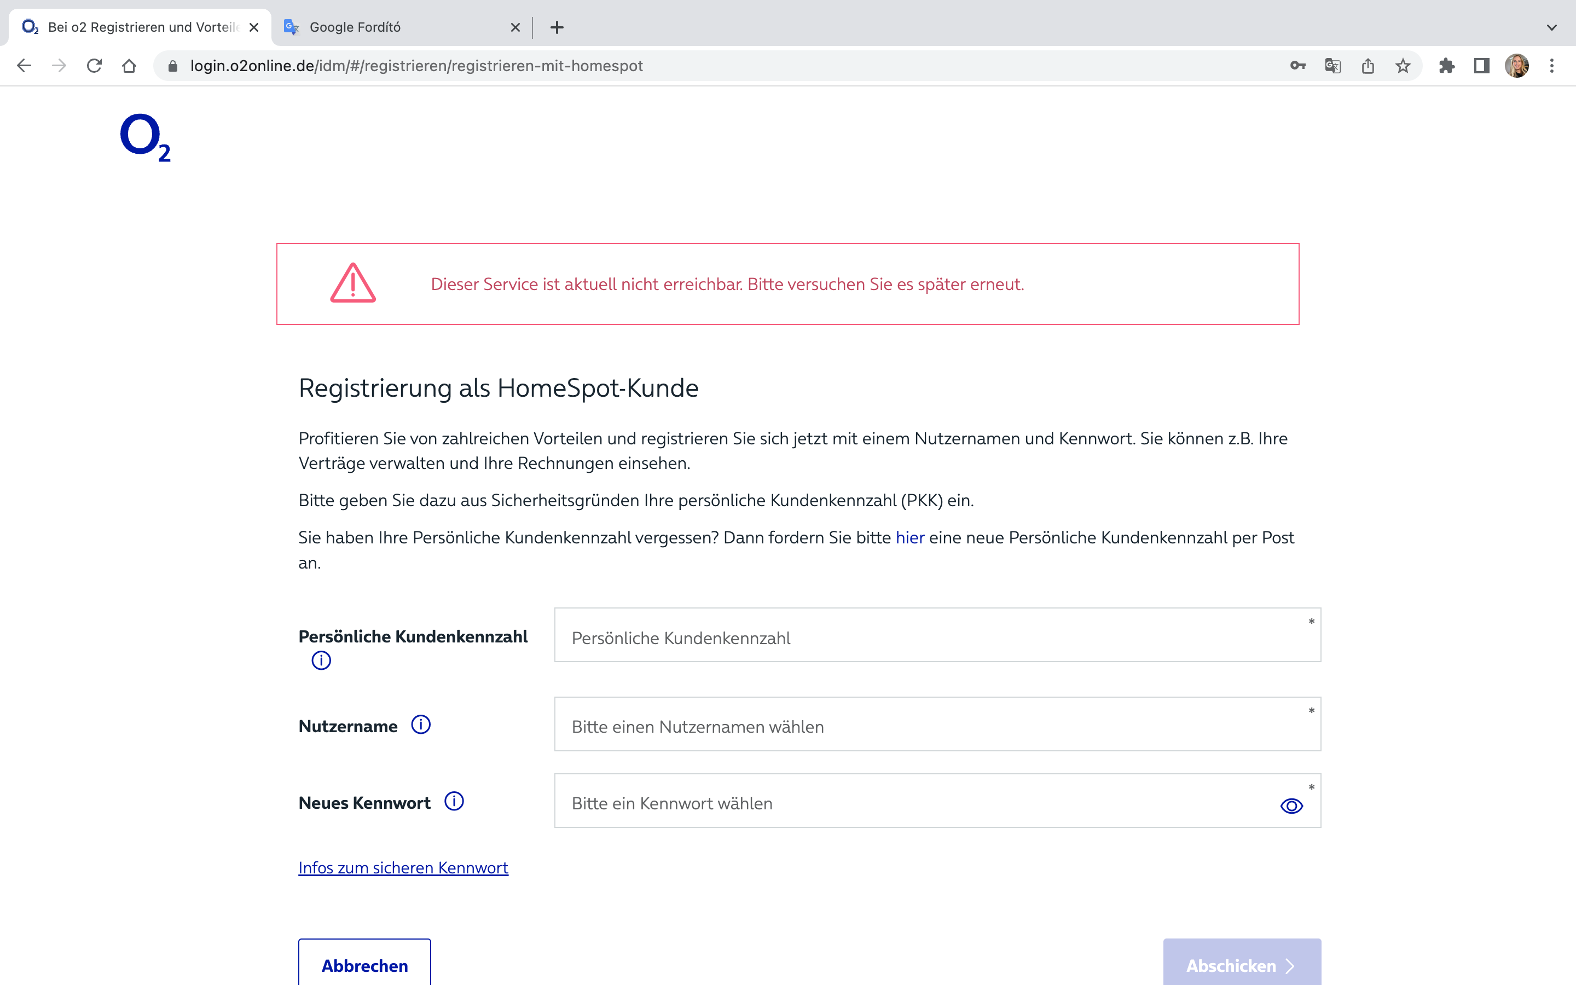Click the browser address bar URL
Viewport: 1576px width, 985px height.
(416, 66)
